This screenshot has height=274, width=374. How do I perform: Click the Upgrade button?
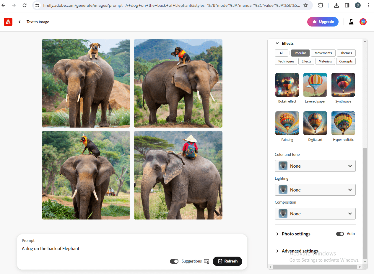coord(323,22)
